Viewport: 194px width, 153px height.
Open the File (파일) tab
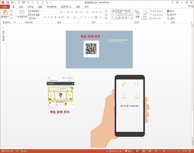click(5, 7)
